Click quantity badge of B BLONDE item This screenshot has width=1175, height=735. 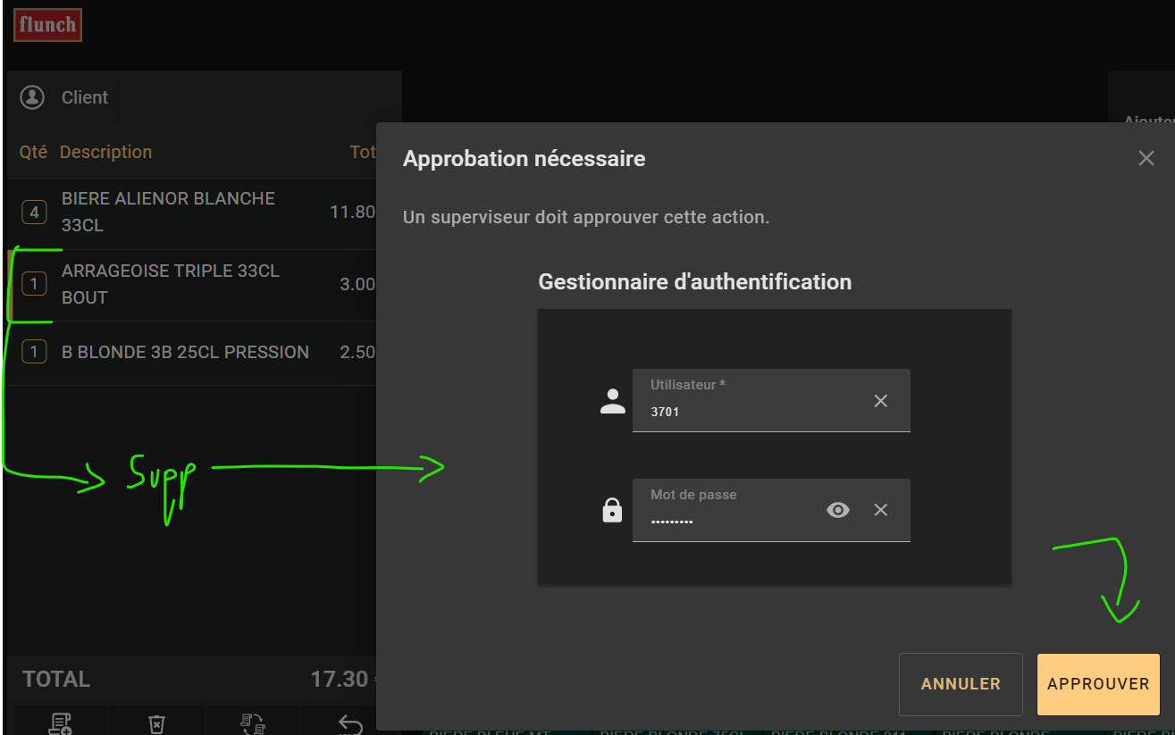(34, 352)
